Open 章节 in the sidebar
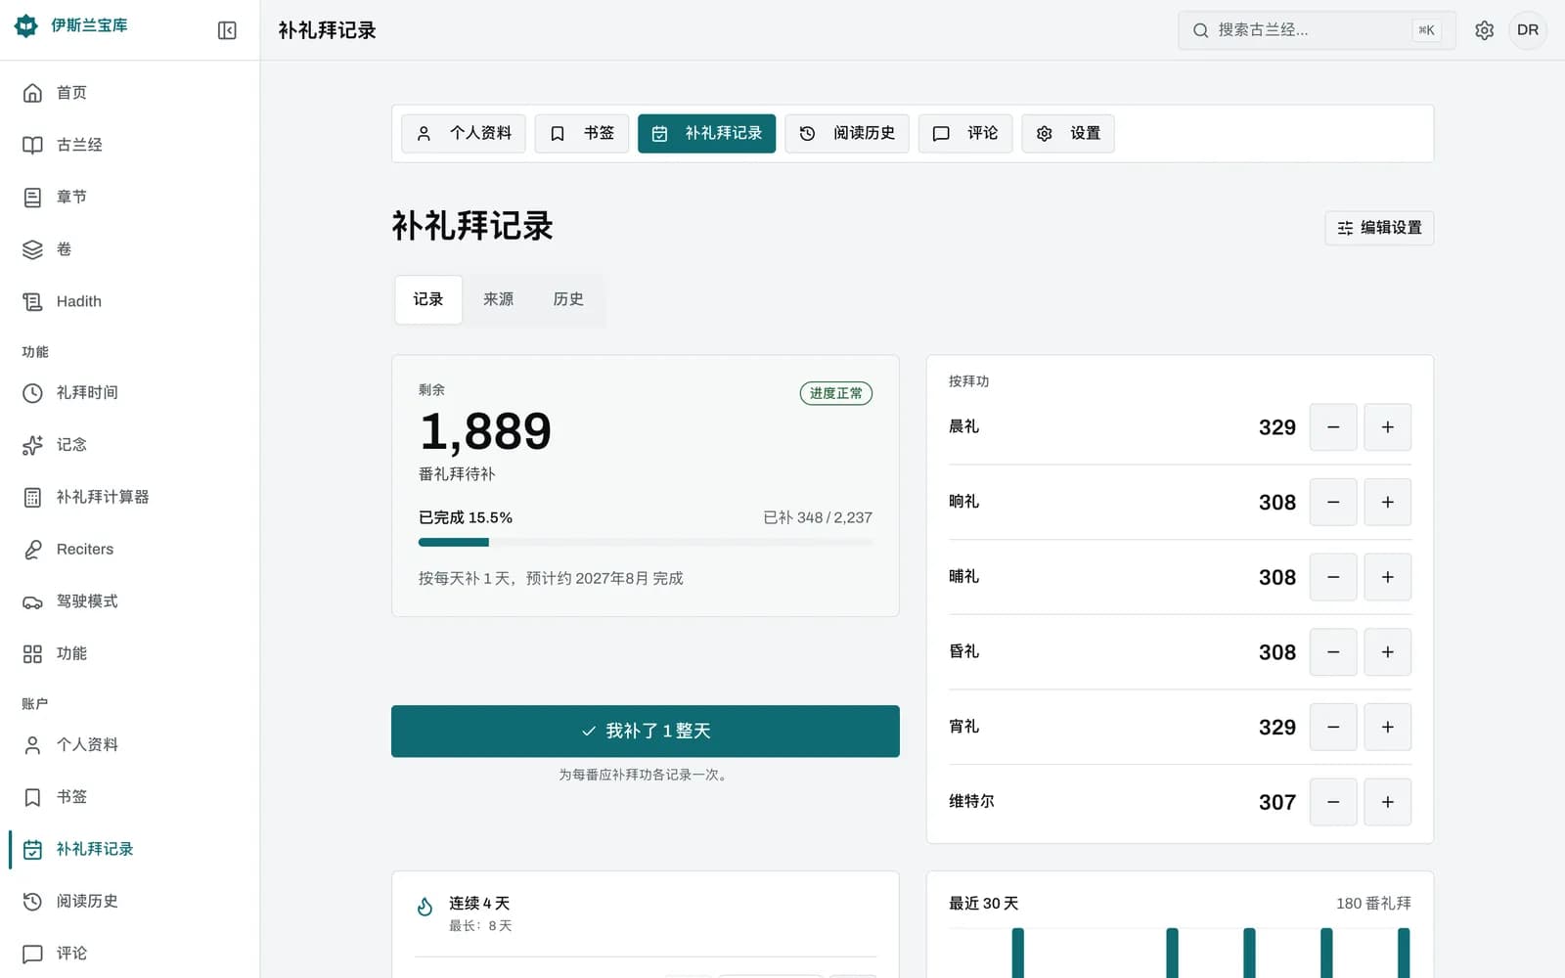 [130, 198]
